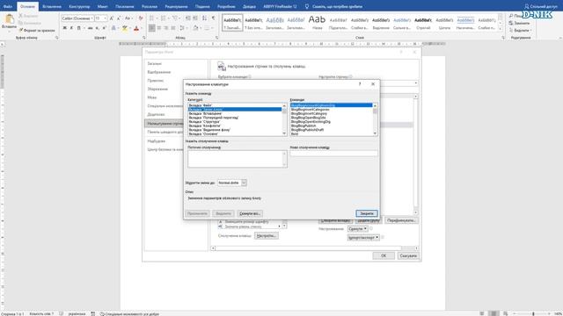Select the Title (Назва) style thumbnail
563x316 pixels.
coord(317,22)
